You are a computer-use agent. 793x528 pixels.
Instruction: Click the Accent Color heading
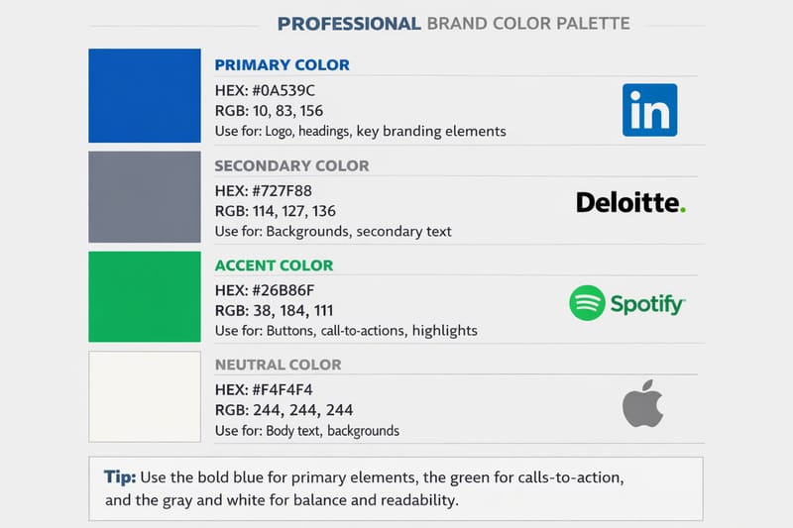coord(274,265)
